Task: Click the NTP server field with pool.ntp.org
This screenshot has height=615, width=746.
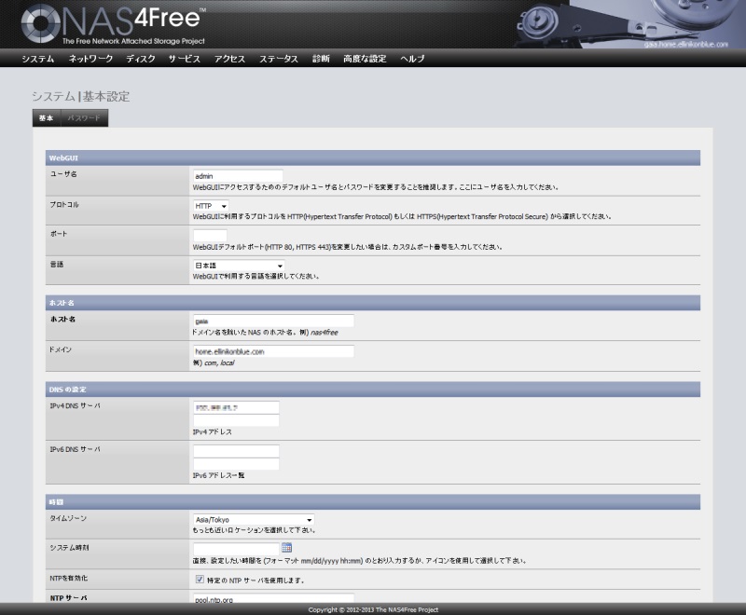Action: [x=273, y=599]
